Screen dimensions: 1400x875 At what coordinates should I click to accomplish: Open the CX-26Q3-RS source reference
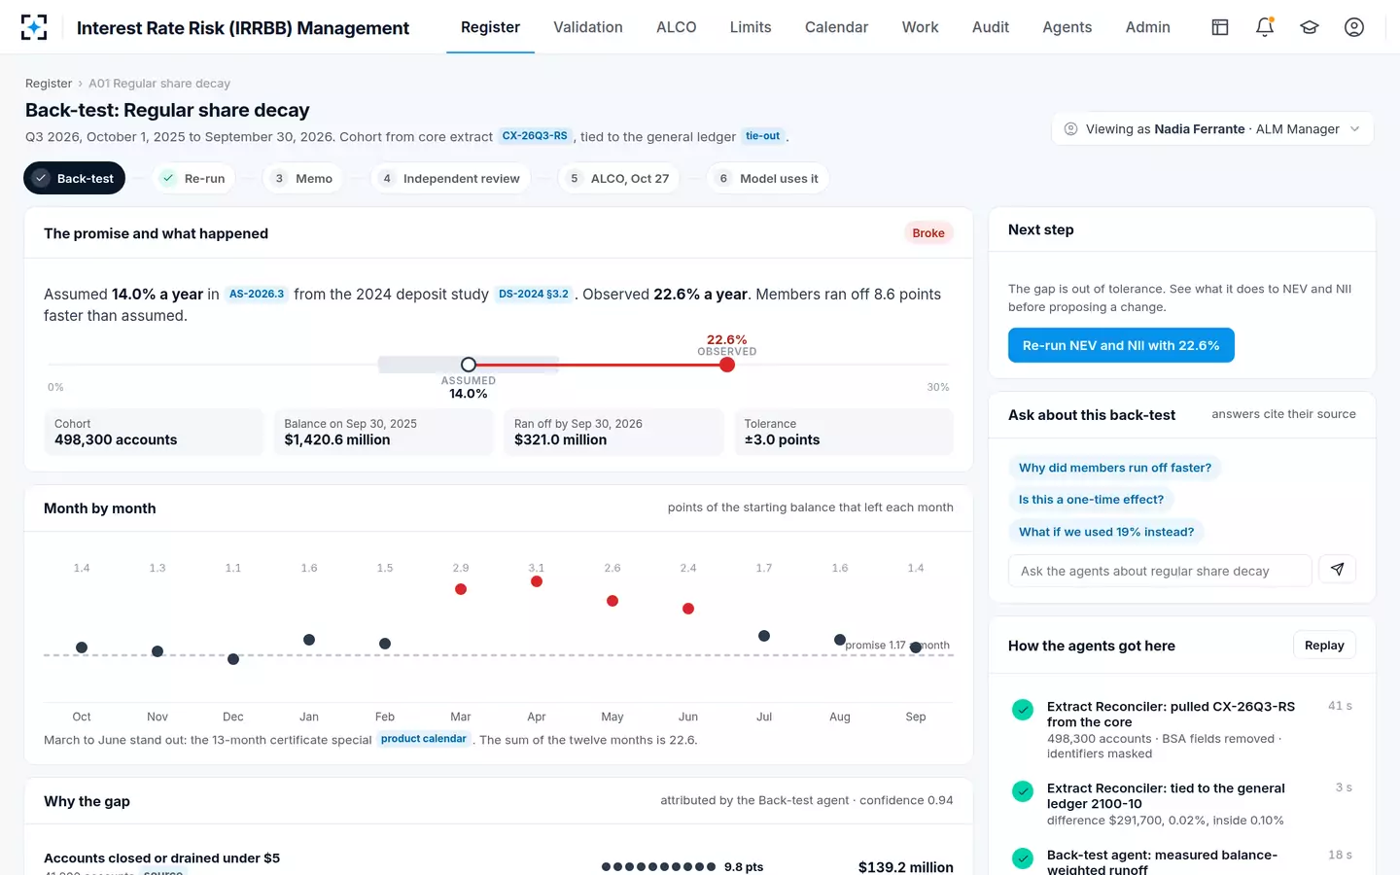535,136
